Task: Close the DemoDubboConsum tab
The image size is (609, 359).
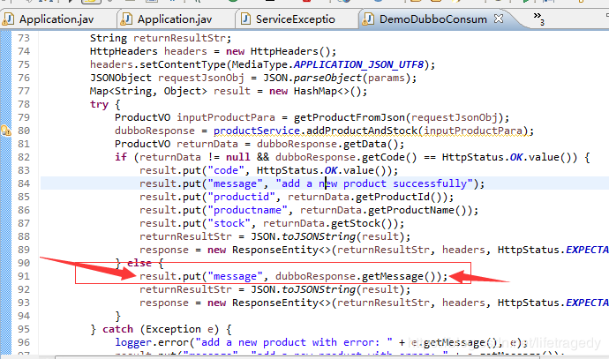Action: [499, 19]
